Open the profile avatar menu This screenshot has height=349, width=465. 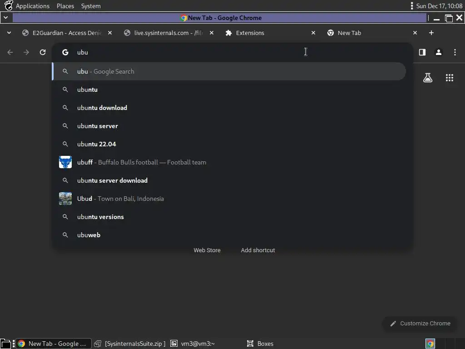pyautogui.click(x=439, y=52)
